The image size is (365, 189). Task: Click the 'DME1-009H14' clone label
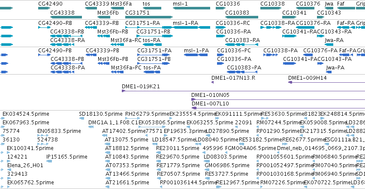point(307,78)
